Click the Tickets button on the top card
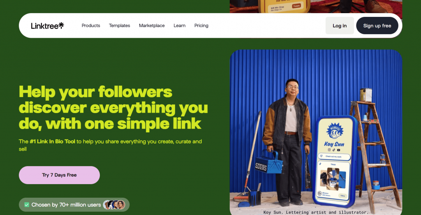This screenshot has width=421, height=215. click(296, 6)
